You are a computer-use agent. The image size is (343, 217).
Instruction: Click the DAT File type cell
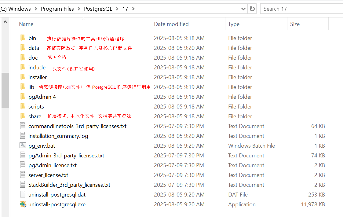[x=238, y=194]
